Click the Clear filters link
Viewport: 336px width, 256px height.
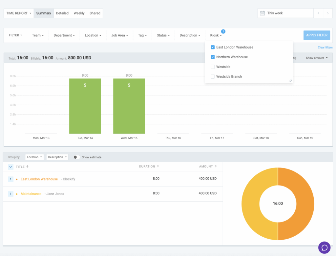point(325,47)
